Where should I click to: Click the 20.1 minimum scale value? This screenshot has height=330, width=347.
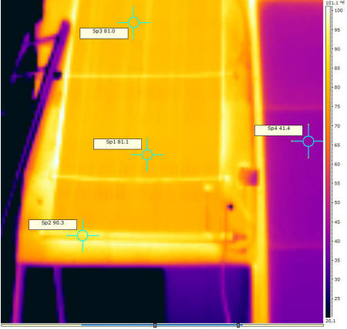click(330, 321)
